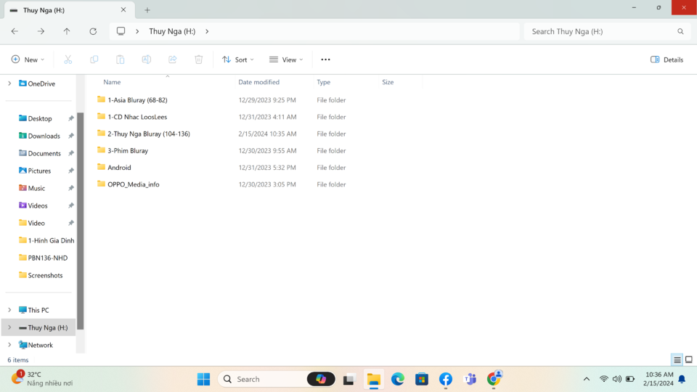Open the Sort dropdown menu

click(x=238, y=60)
